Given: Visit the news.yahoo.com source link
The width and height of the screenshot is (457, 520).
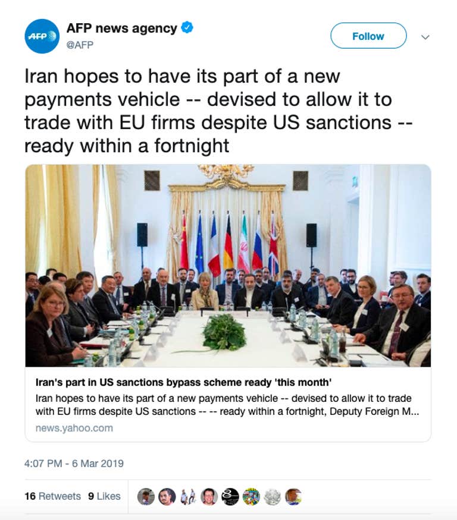Looking at the screenshot, I should coord(74,428).
